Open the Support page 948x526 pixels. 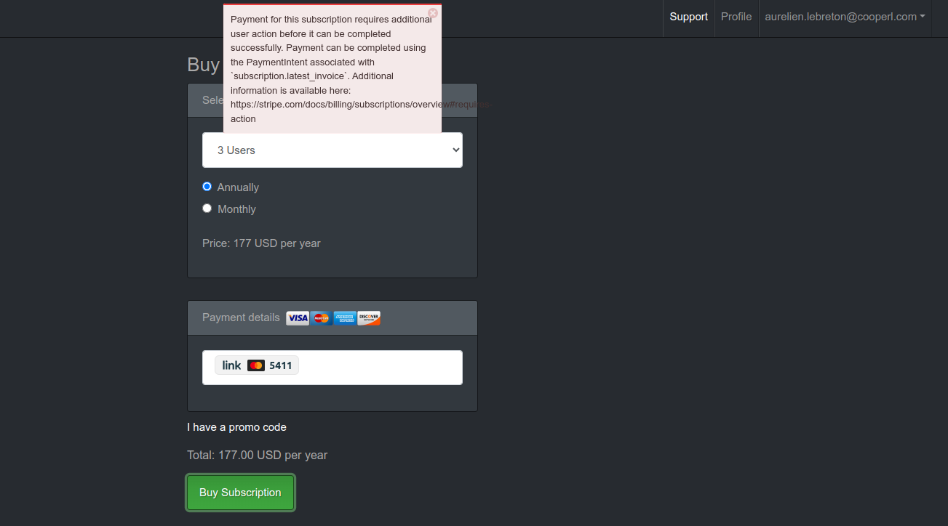pyautogui.click(x=688, y=17)
